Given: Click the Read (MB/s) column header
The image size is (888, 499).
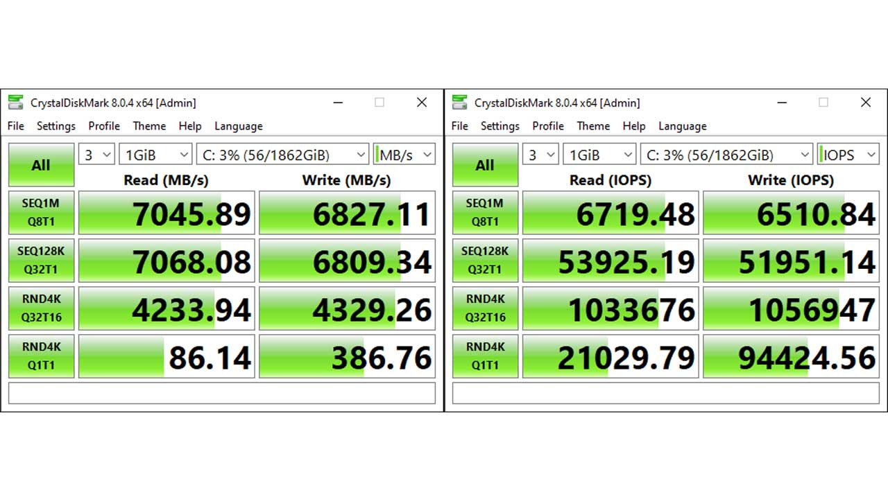Looking at the screenshot, I should tap(166, 180).
